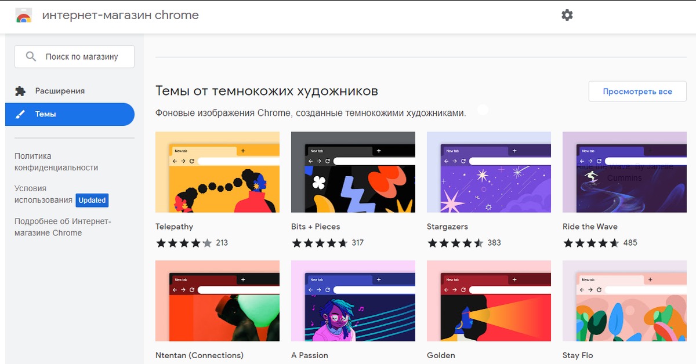Screen dimensions: 696x364
Task: Open the Telepathy theme thumbnail
Action: click(x=217, y=172)
